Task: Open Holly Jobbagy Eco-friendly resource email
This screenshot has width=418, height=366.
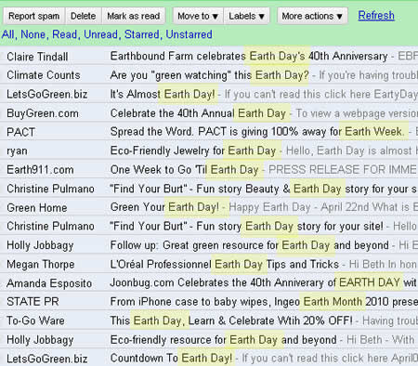Action: 209,340
